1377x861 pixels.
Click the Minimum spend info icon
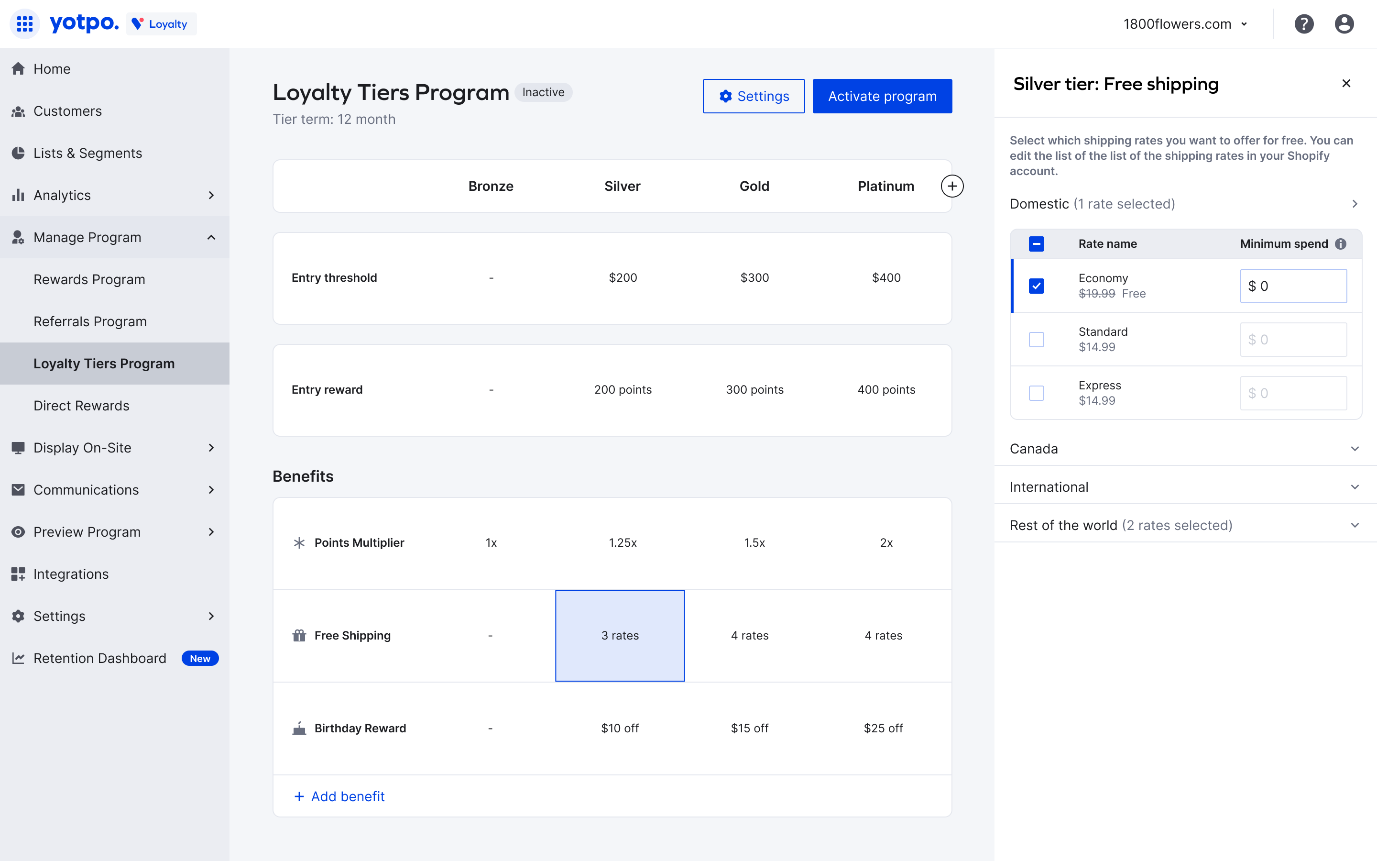[1341, 244]
